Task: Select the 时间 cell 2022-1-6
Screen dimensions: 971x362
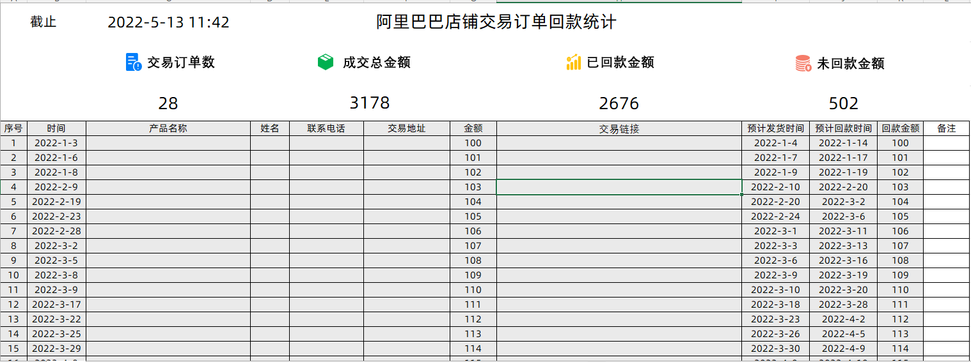Action: click(x=56, y=158)
